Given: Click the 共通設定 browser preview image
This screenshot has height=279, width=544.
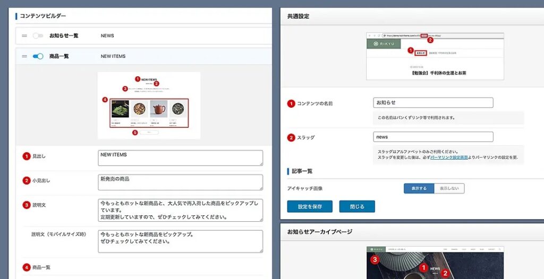Looking at the screenshot, I should (435, 56).
